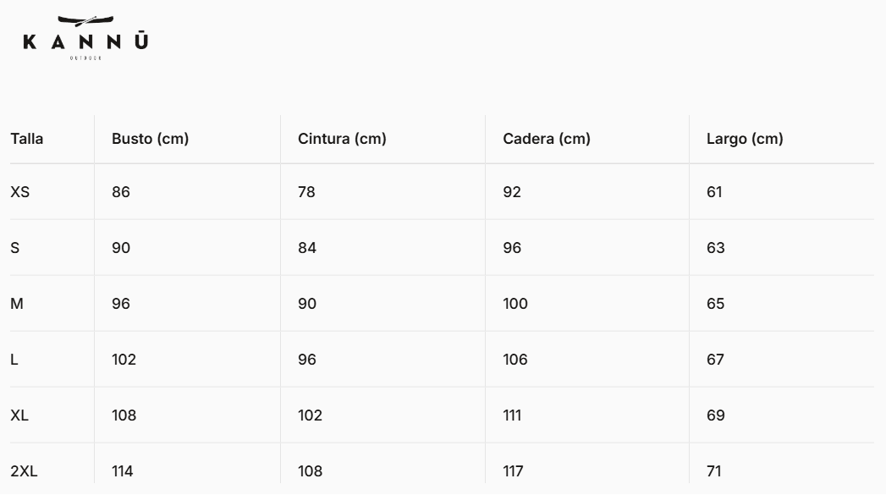Click the Cadera (cm) header
The height and width of the screenshot is (495, 886).
pos(547,139)
